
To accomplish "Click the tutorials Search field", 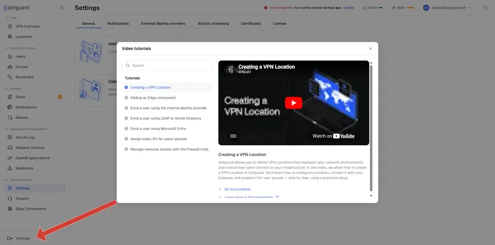I will pos(167,66).
